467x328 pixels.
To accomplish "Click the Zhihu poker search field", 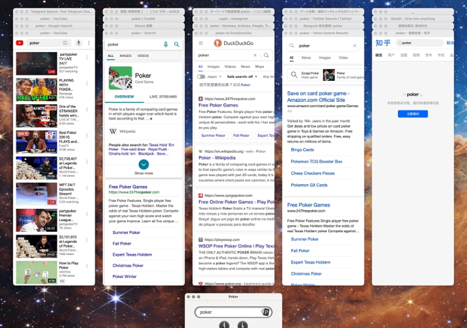I will [420, 43].
